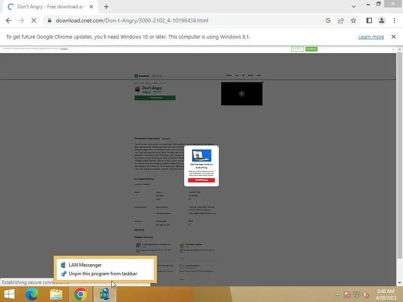
Task: Launch Microsoft Edge from the taskbar
Action: (x=32, y=294)
